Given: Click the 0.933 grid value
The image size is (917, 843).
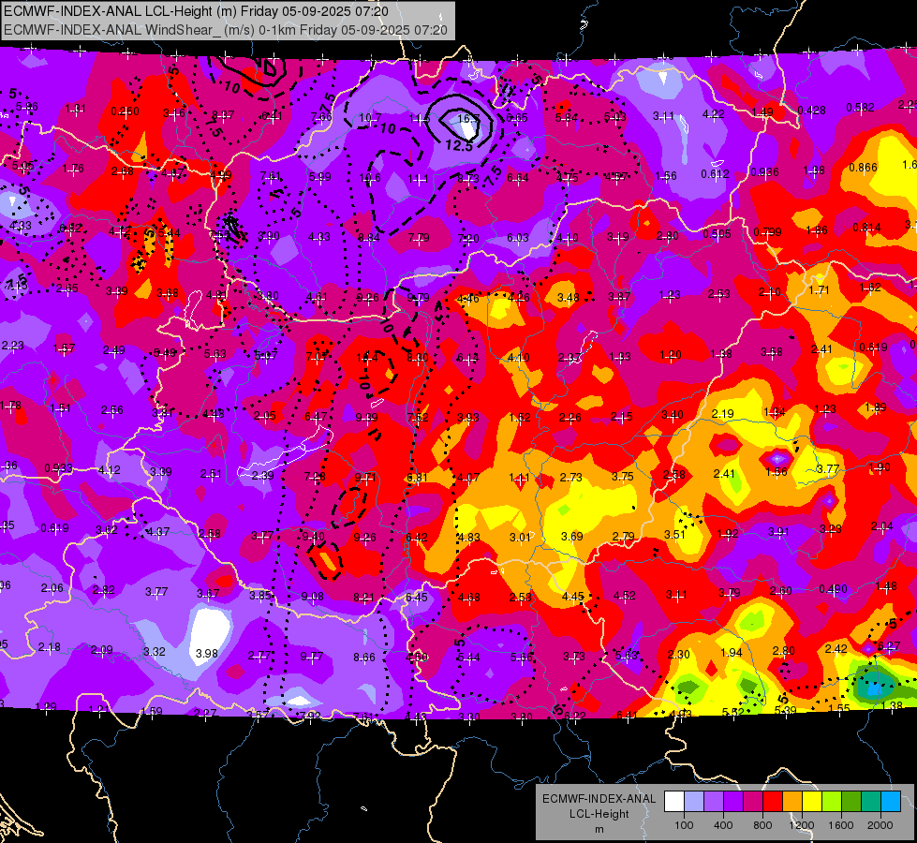Looking at the screenshot, I should pos(58,468).
